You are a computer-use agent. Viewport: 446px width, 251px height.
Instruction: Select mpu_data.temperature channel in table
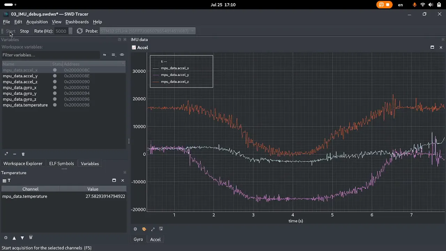tap(25, 196)
